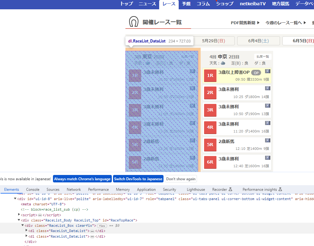Open 中京 5R 2歳新馬 race title

click(226, 141)
